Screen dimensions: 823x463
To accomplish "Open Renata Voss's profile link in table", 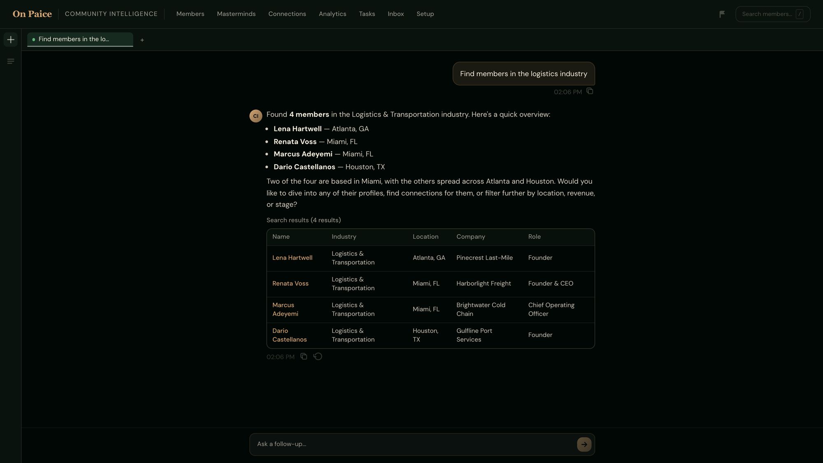I will tap(290, 284).
